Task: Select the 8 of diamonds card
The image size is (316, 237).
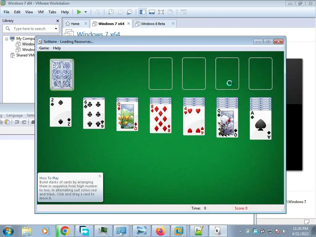Action: click(x=160, y=118)
